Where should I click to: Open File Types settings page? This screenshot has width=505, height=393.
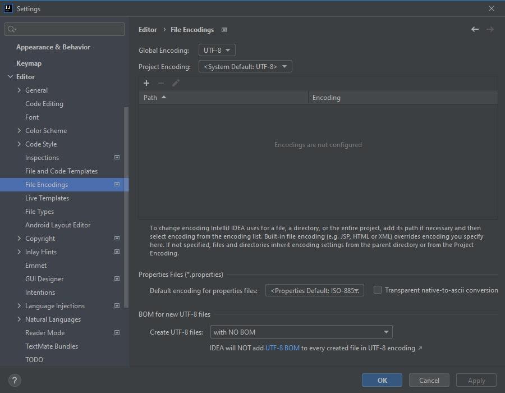pos(39,212)
